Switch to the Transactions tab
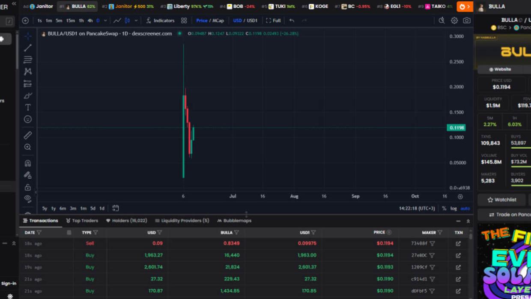The image size is (531, 299). click(x=40, y=221)
